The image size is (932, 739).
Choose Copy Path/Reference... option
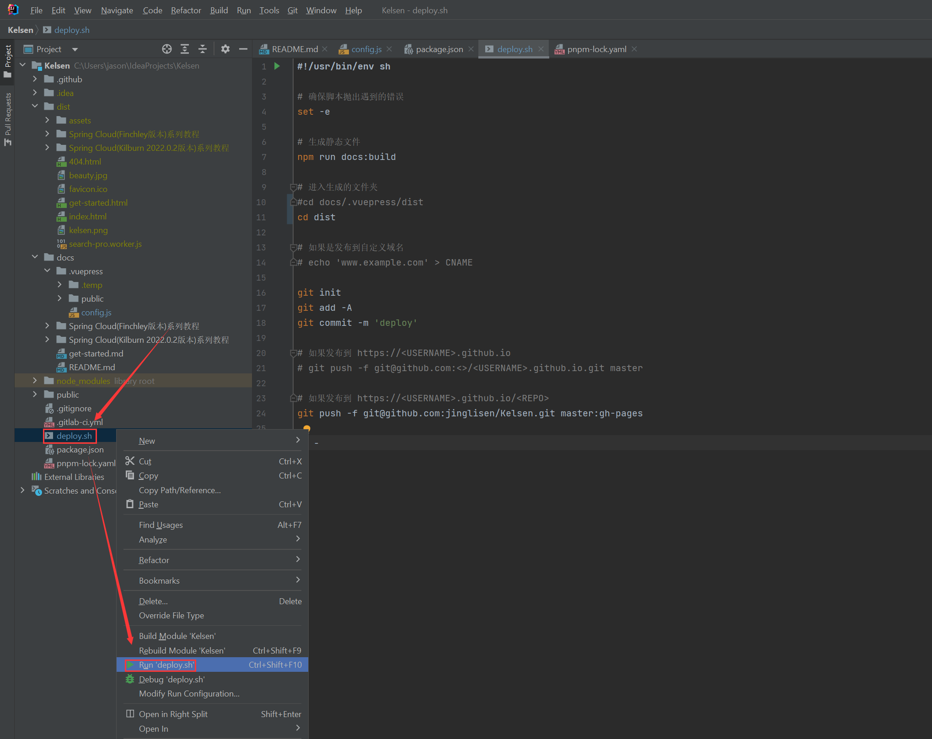213,490
